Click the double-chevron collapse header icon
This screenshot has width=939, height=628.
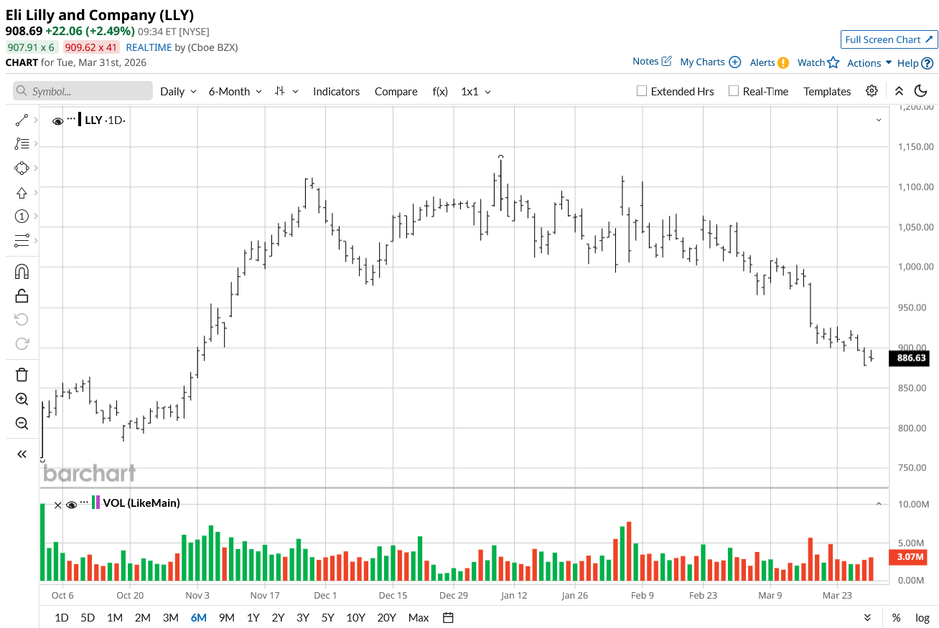(x=899, y=91)
